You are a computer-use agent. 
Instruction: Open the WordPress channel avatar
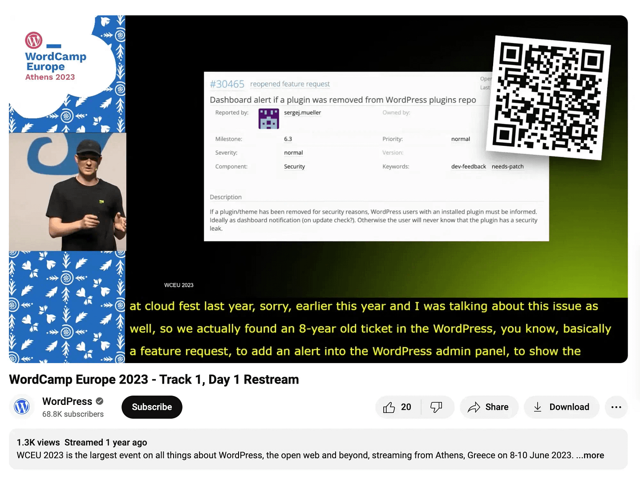[x=22, y=406]
